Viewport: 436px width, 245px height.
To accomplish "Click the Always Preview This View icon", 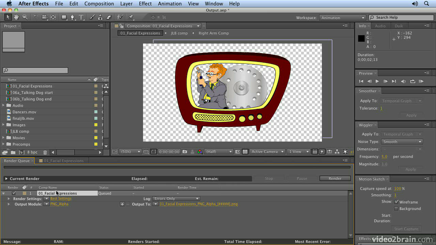I will [x=115, y=152].
